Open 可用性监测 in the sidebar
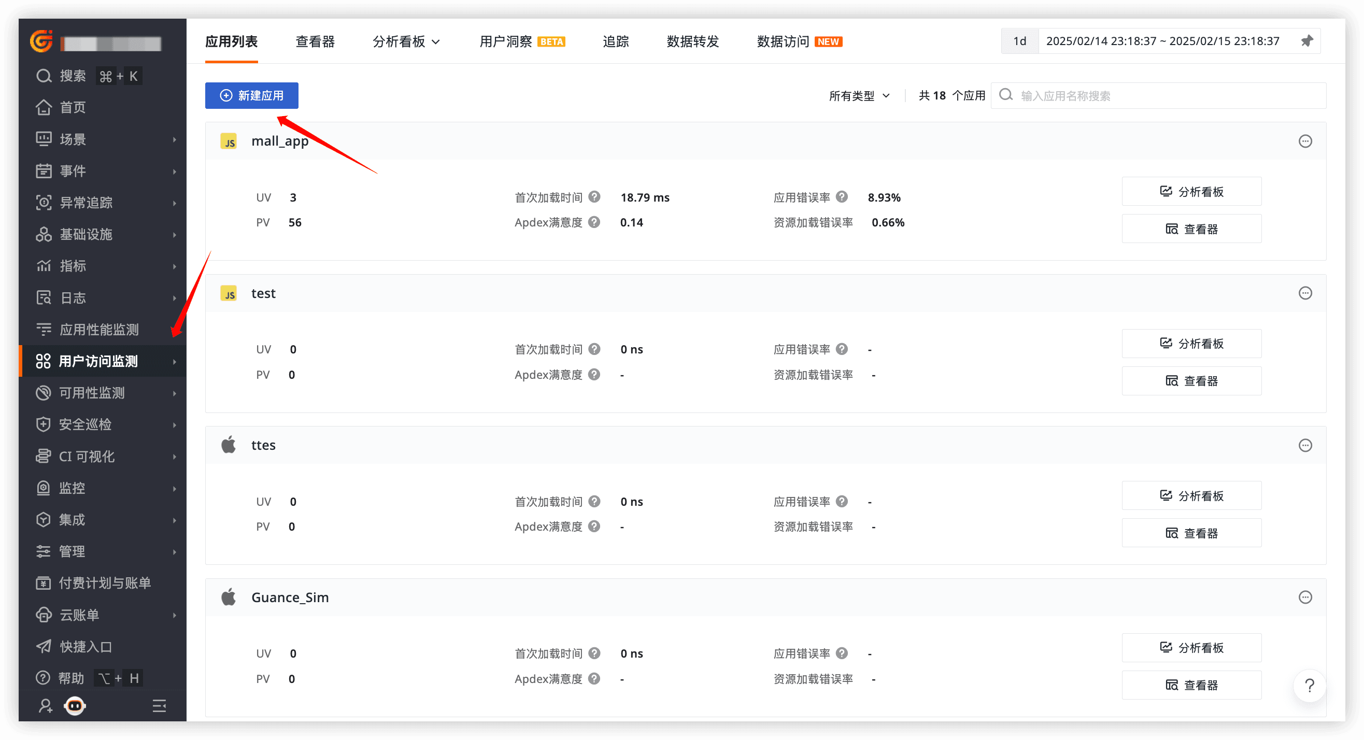The image size is (1364, 740). pyautogui.click(x=91, y=393)
